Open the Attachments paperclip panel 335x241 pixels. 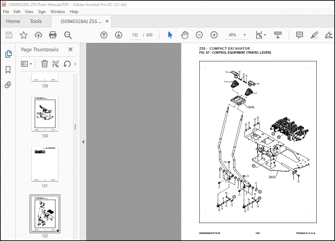tap(8, 85)
